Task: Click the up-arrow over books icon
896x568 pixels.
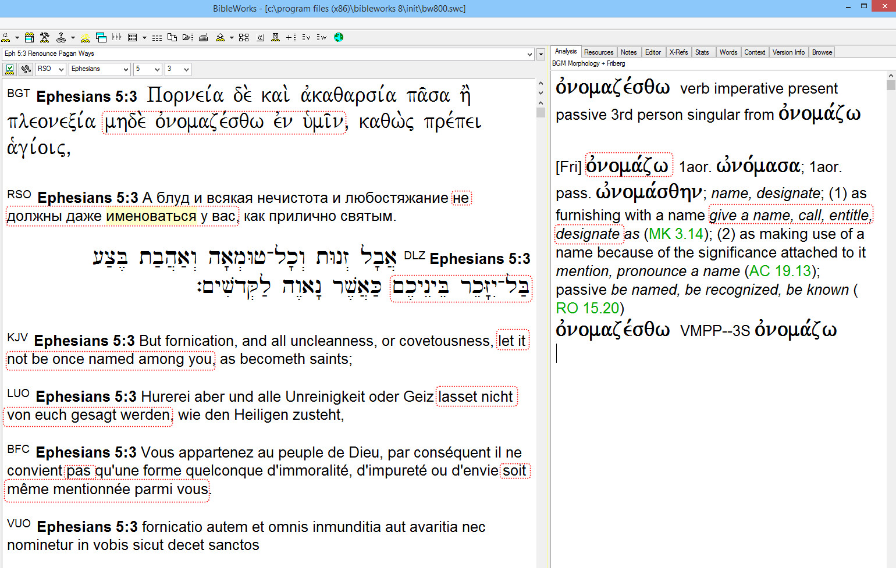Action: pos(220,37)
